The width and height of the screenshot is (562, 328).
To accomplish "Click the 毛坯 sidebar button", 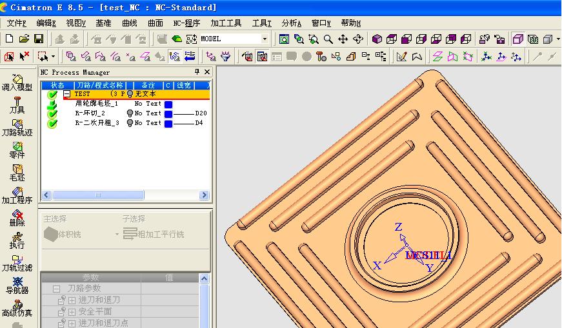I will pos(17,173).
